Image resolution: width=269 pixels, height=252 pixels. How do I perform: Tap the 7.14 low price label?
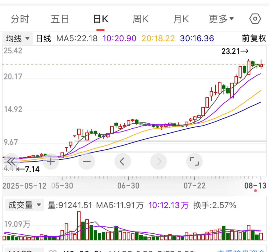28,169
